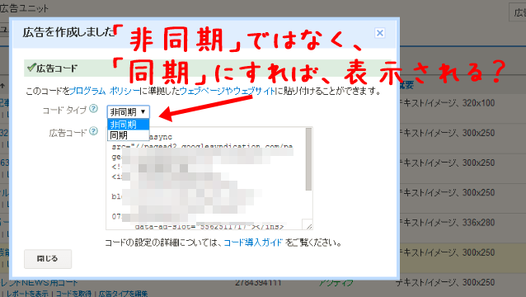Click the 広告タイプを編集 link at bottom
The width and height of the screenshot is (526, 297).
(x=123, y=294)
